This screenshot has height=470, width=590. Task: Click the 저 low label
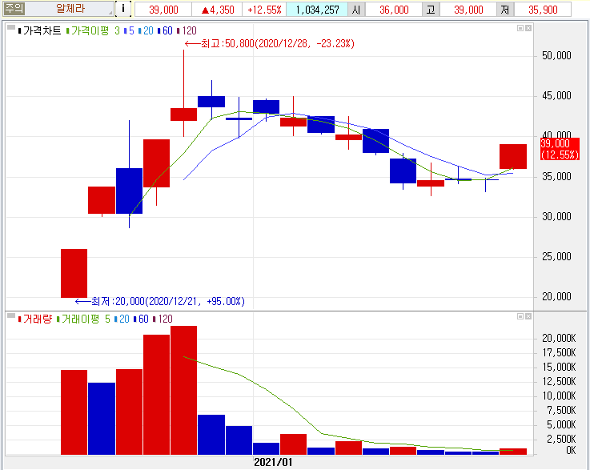coord(505,10)
